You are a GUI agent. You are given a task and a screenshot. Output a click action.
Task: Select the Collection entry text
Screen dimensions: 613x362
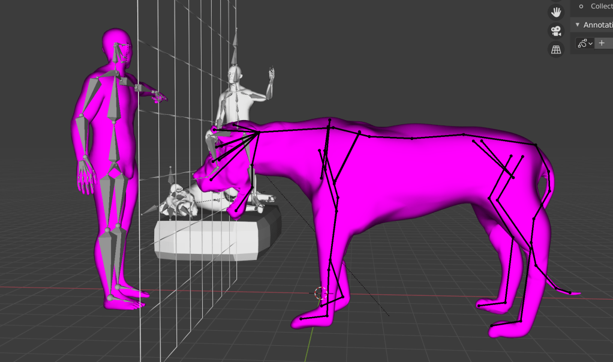(601, 6)
